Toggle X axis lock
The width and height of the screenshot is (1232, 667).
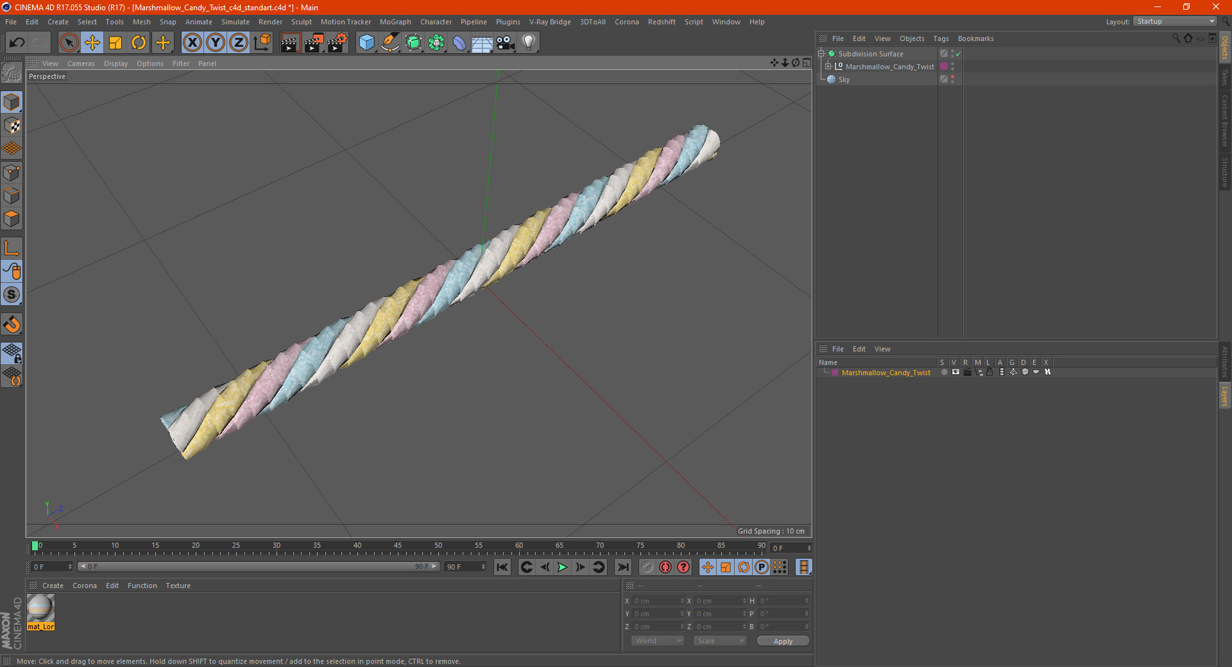click(192, 43)
